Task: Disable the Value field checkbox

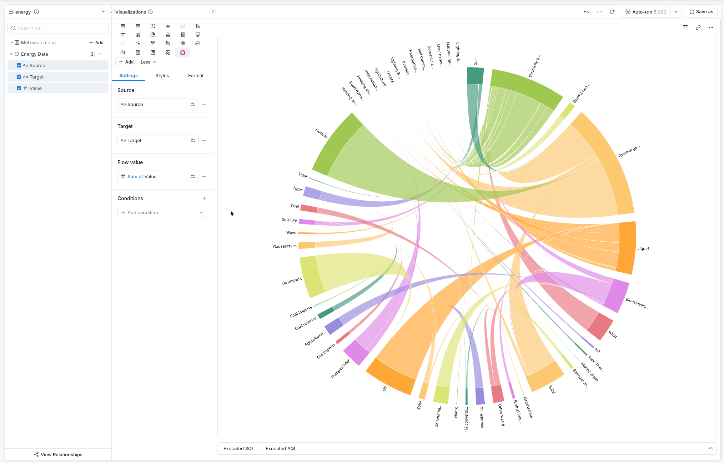Action: [x=19, y=88]
